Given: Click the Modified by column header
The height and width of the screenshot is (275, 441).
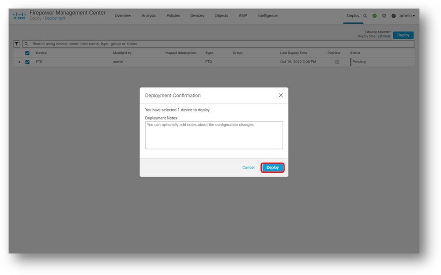Looking at the screenshot, I should (x=122, y=53).
